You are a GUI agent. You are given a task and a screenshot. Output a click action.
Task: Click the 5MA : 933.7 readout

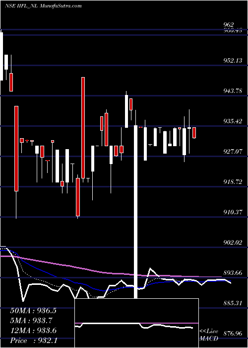click(31, 321)
